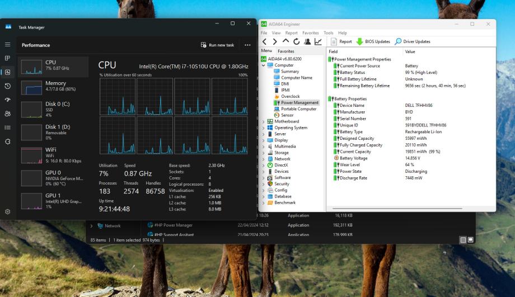Click the Report toolbar button in AIDA64
The width and height of the screenshot is (515, 297).
coord(341,41)
